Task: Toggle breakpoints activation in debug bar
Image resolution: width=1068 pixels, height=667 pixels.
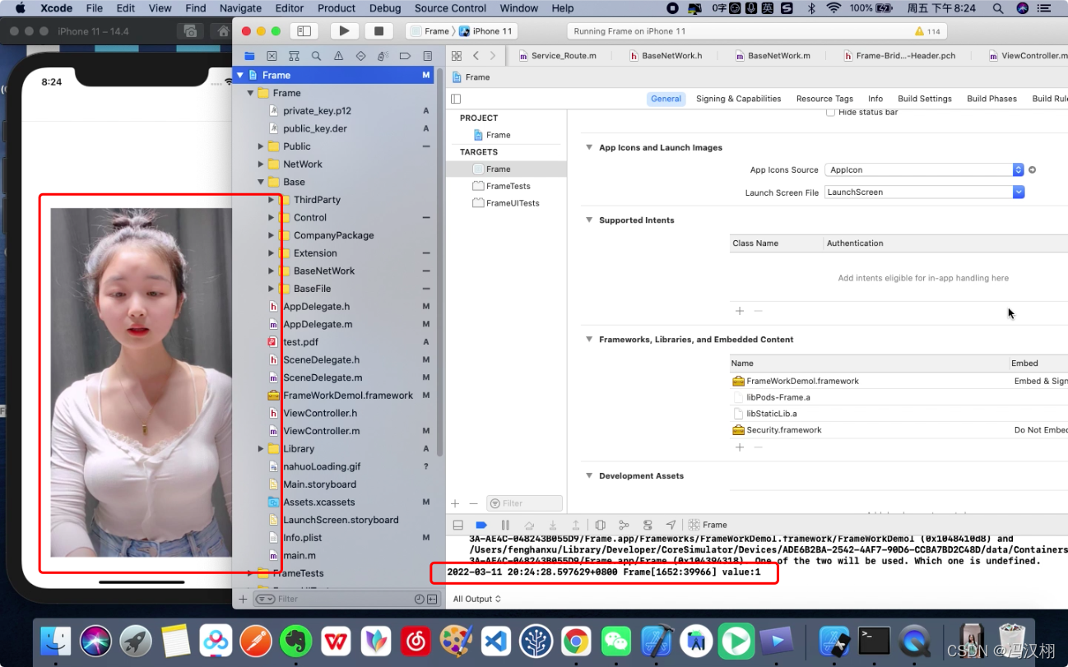Action: click(x=481, y=525)
